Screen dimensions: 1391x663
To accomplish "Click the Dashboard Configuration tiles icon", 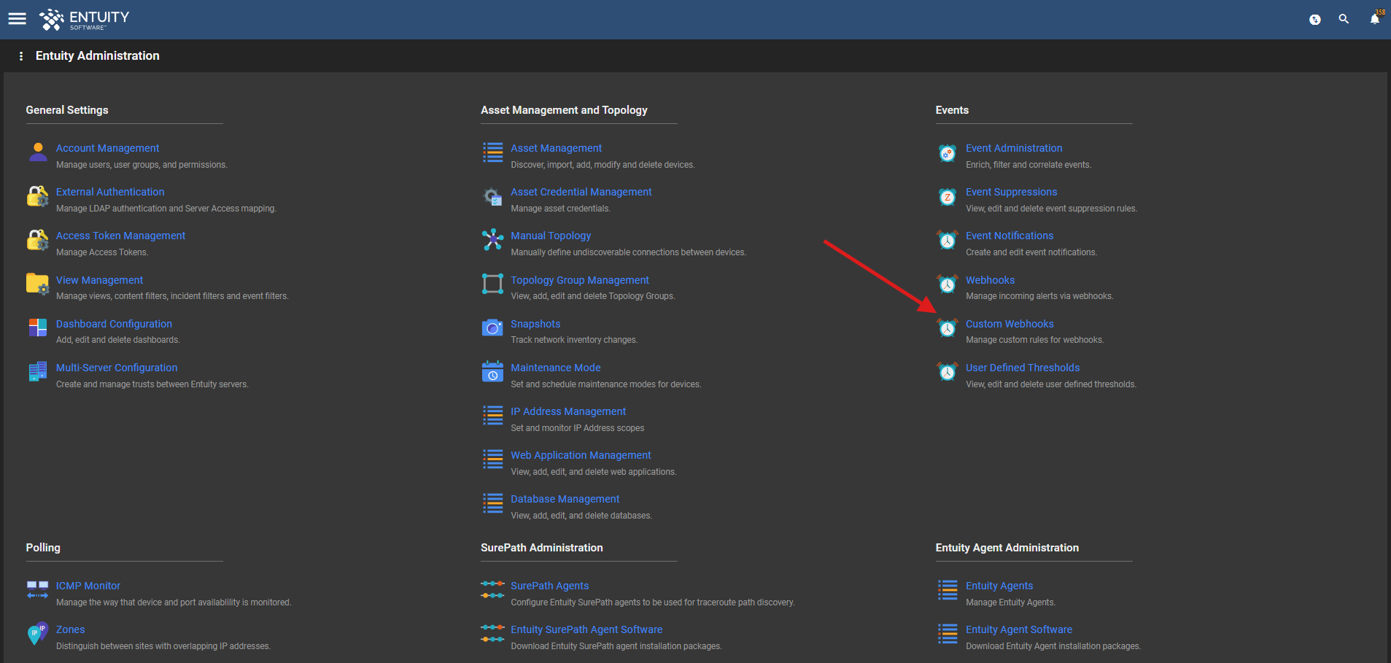I will 38,327.
